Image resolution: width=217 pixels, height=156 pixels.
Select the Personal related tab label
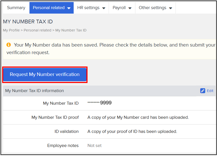click(x=49, y=8)
